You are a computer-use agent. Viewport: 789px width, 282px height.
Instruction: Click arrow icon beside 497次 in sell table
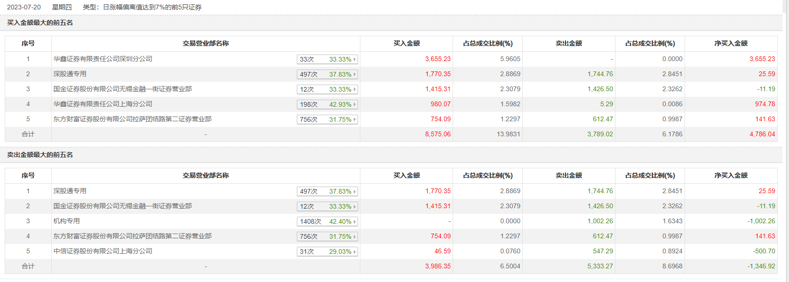[355, 191]
